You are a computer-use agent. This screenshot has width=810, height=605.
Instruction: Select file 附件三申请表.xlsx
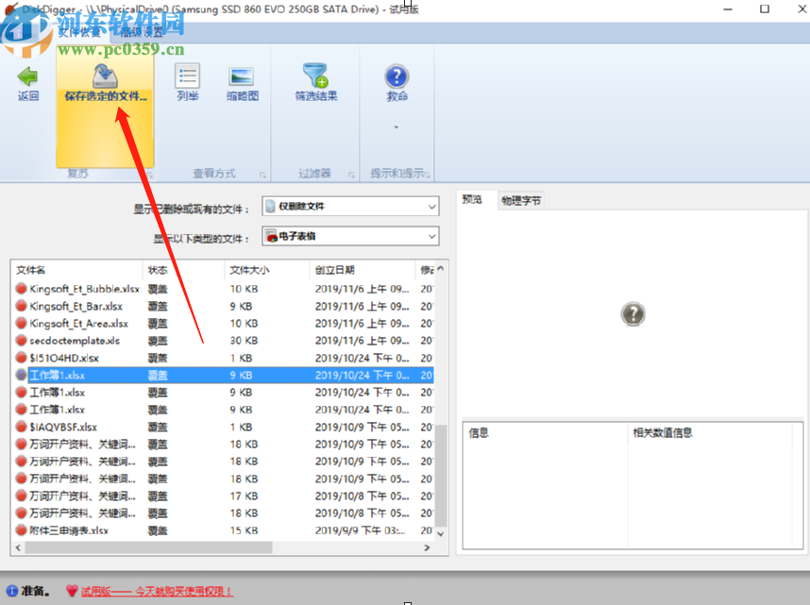pyautogui.click(x=69, y=530)
